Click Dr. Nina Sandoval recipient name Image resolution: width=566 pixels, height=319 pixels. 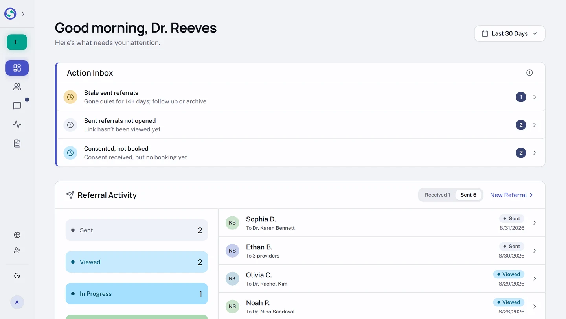[x=274, y=312]
